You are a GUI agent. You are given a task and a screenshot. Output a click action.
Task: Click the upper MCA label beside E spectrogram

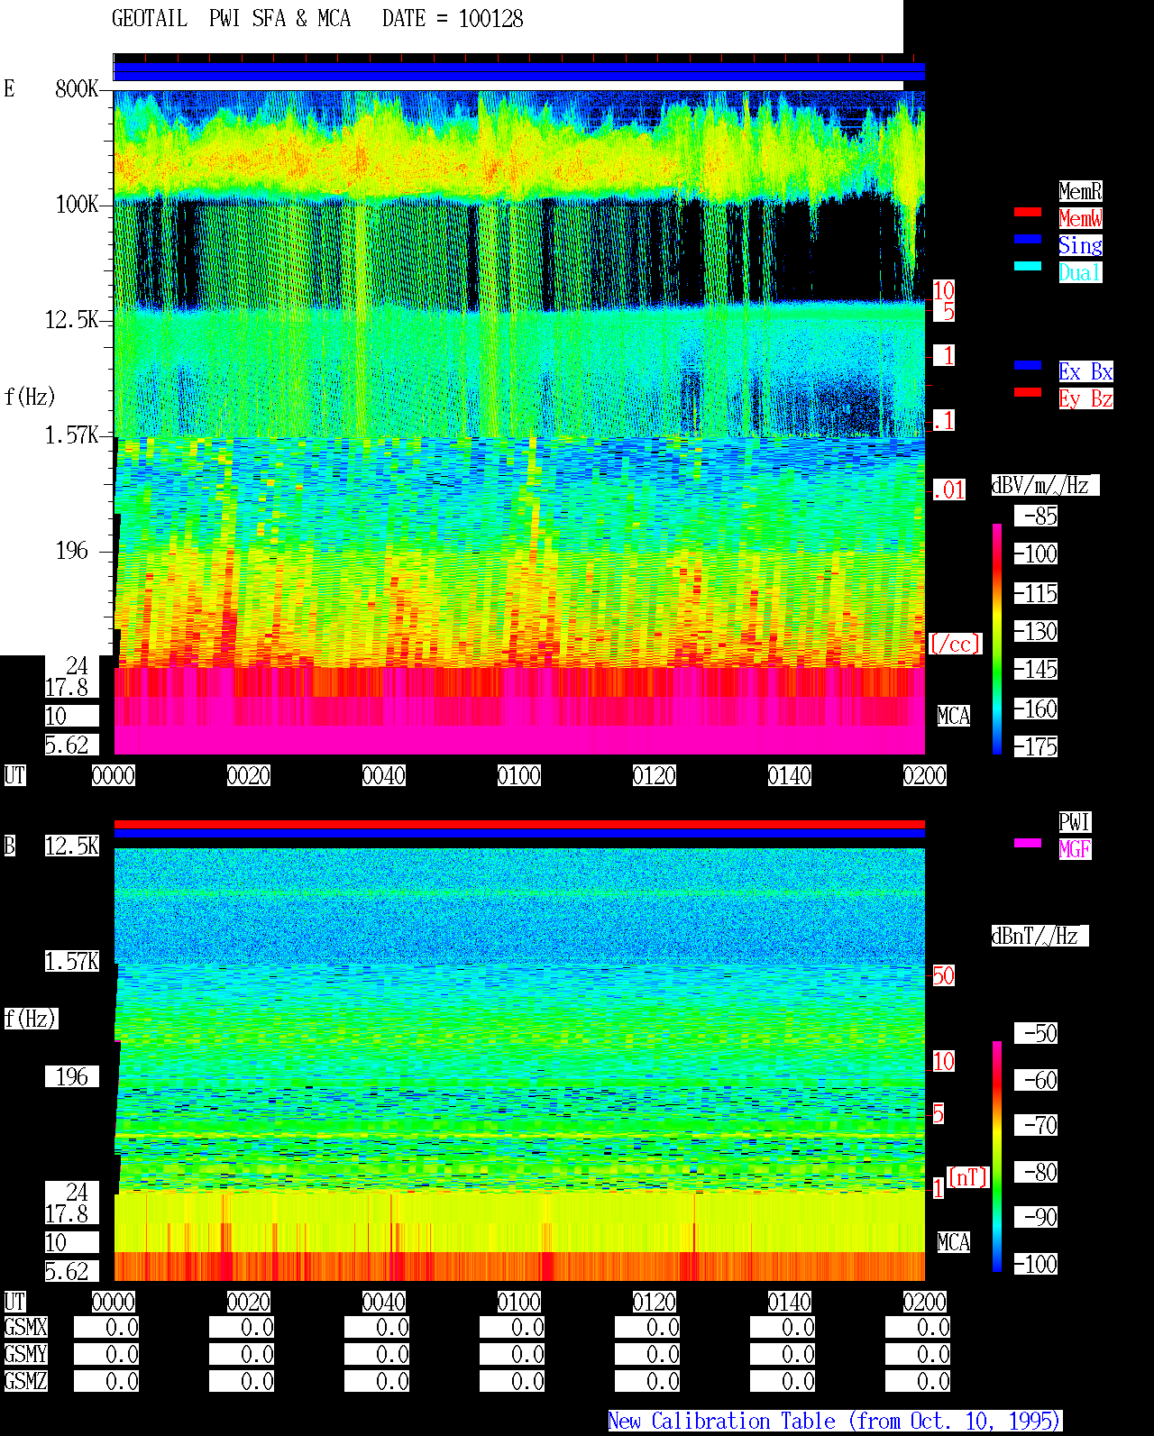[954, 716]
